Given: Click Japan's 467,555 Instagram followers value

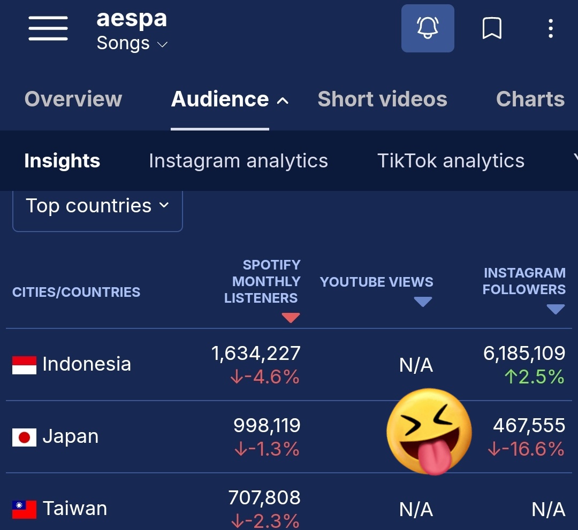Looking at the screenshot, I should (x=529, y=425).
